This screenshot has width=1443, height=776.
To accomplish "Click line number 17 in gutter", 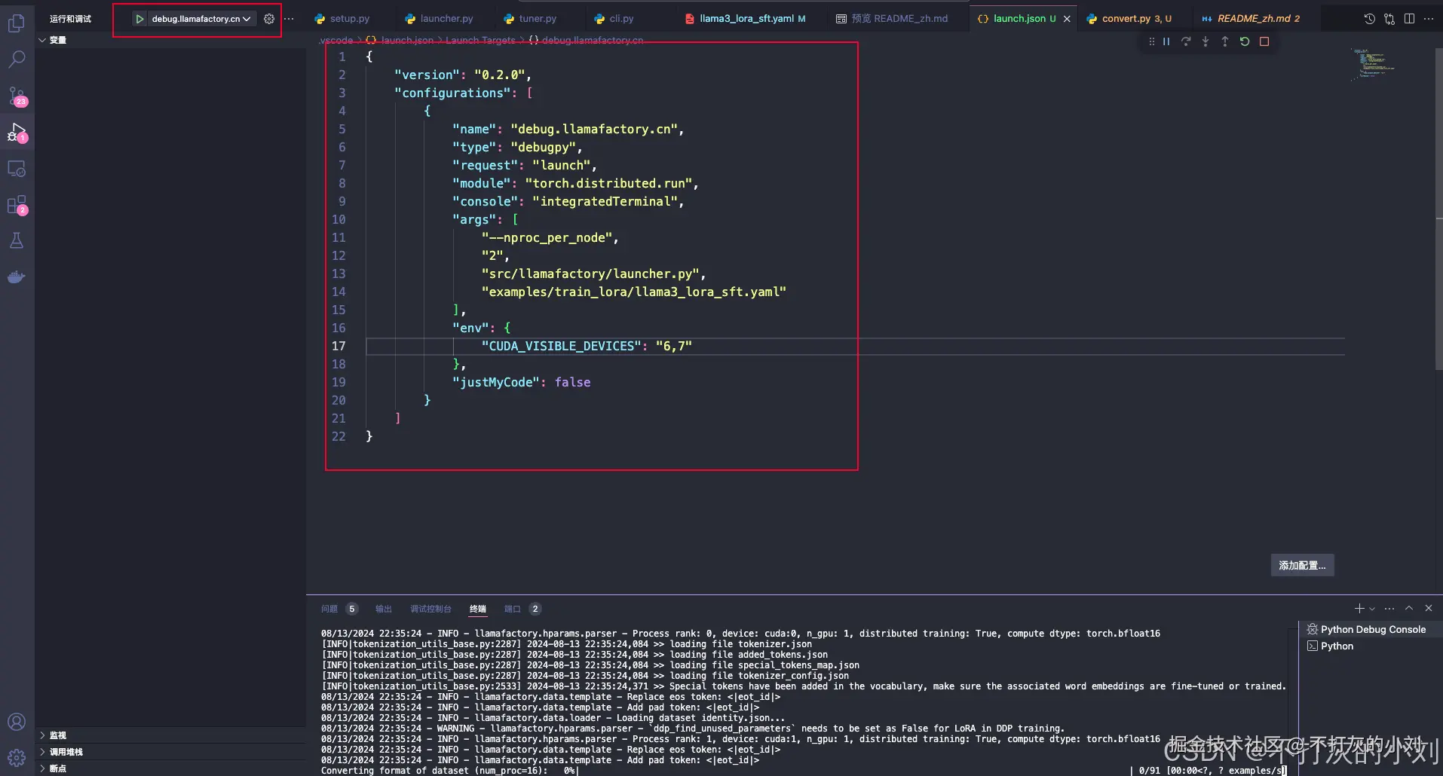I will pyautogui.click(x=339, y=346).
